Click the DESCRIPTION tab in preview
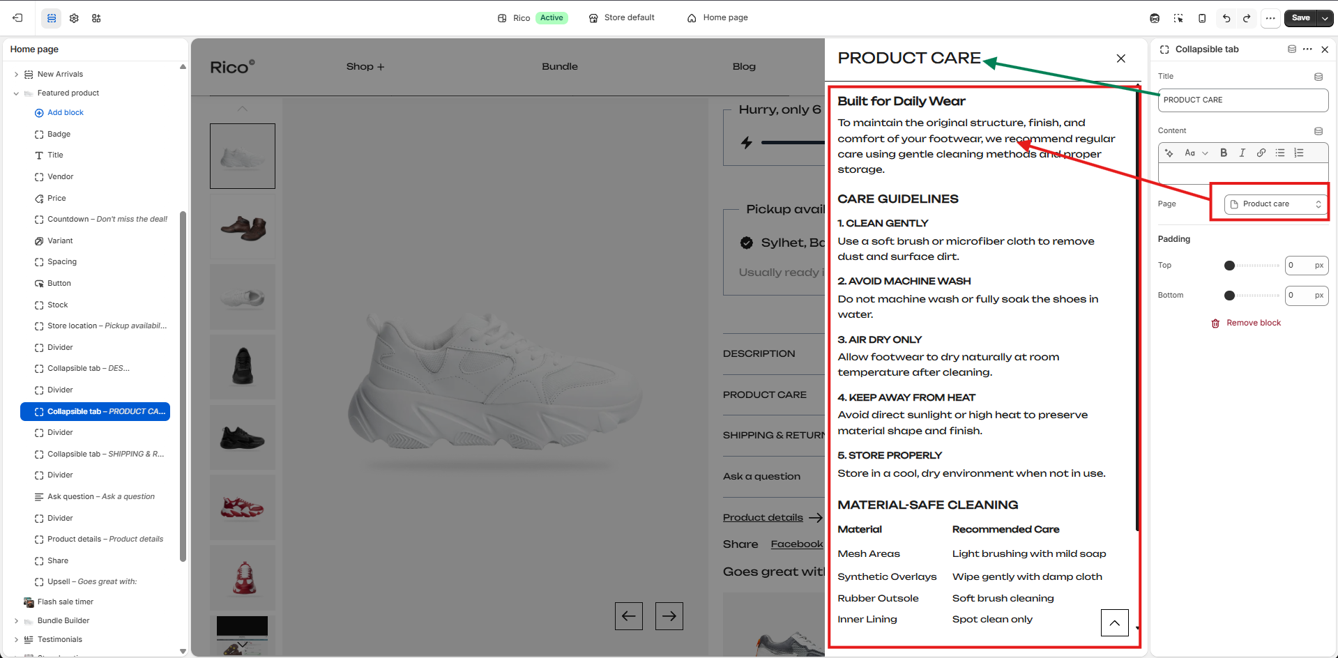 [759, 354]
